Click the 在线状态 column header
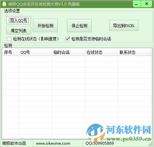This screenshot has height=147, width=154. (101, 52)
